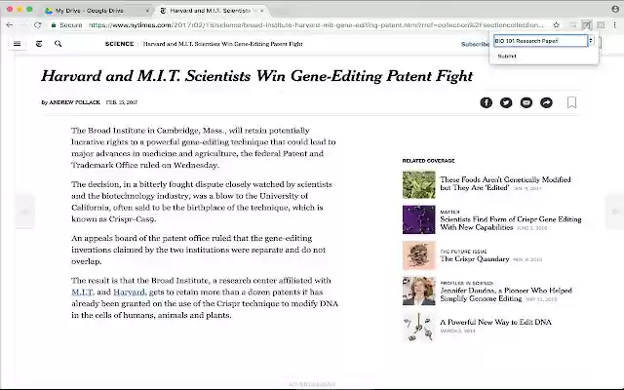
Task: Click the extension icon left of three-dot menu
Action: [x=601, y=25]
